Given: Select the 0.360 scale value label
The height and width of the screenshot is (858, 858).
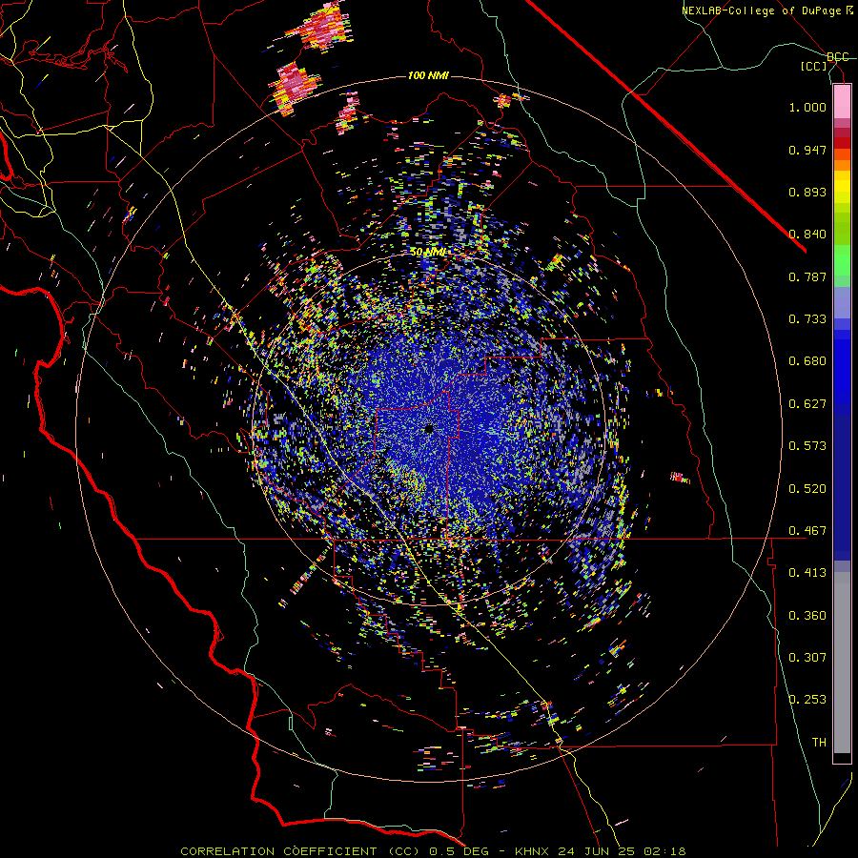Looking at the screenshot, I should click(x=807, y=616).
